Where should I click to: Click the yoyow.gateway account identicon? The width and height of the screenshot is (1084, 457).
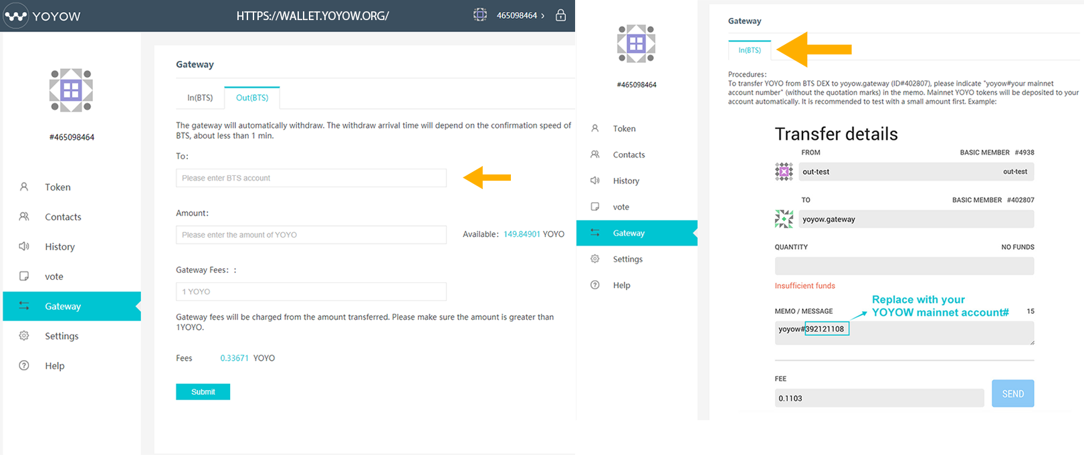coord(784,219)
